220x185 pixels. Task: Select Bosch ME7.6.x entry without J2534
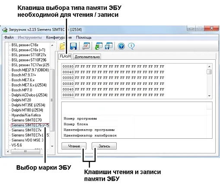23,80
